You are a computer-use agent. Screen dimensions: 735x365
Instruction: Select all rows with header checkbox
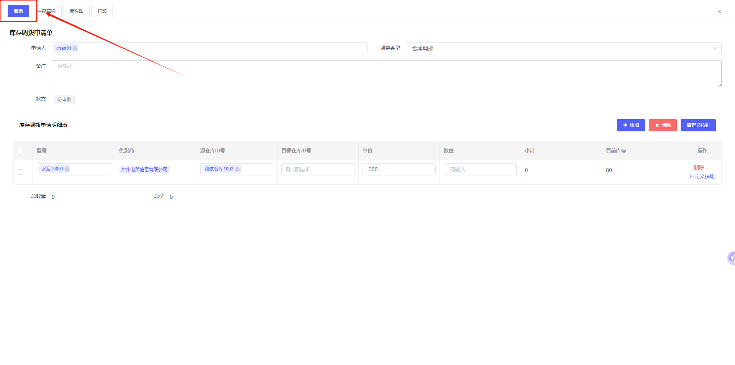(x=20, y=151)
